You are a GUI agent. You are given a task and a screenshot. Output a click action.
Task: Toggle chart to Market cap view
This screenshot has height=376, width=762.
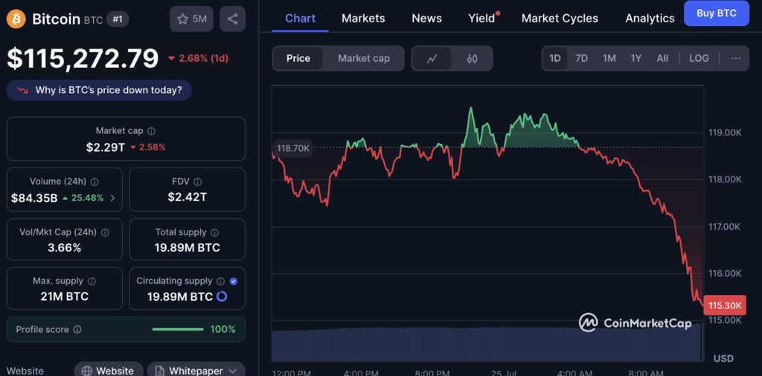(x=363, y=58)
